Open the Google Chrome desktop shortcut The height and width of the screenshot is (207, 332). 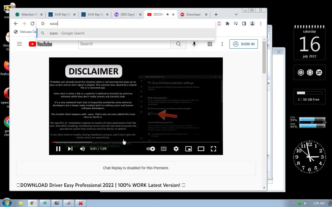click(6, 125)
